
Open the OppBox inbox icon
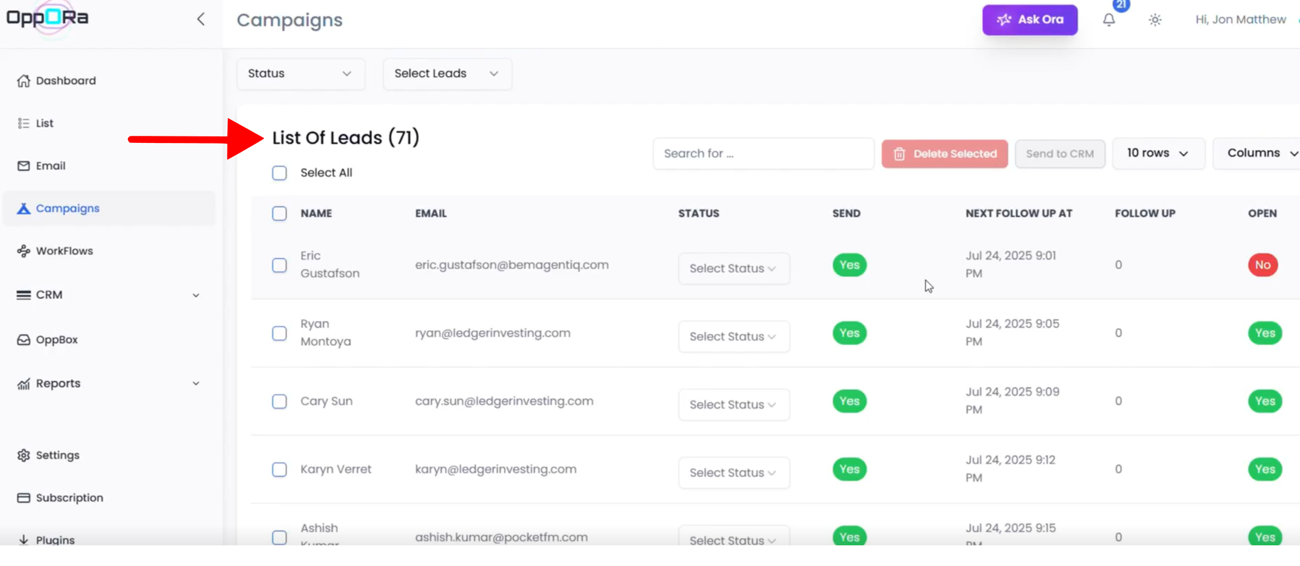pos(24,340)
